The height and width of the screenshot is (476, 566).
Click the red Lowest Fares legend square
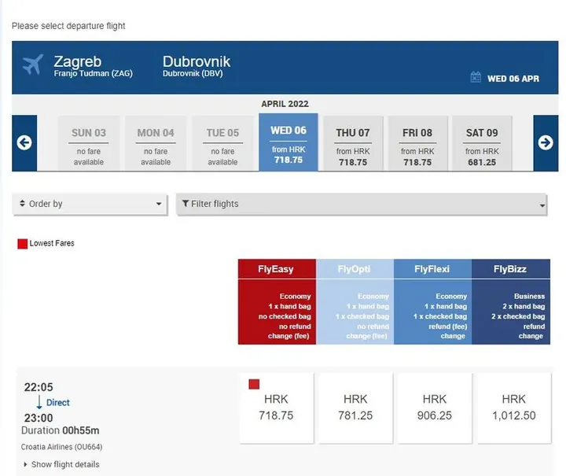[x=22, y=244]
